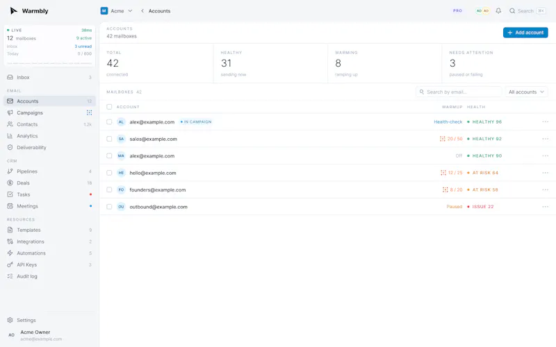556x347 pixels.
Task: Click the Tasks checkbox icon in sidebar
Action: (10, 194)
